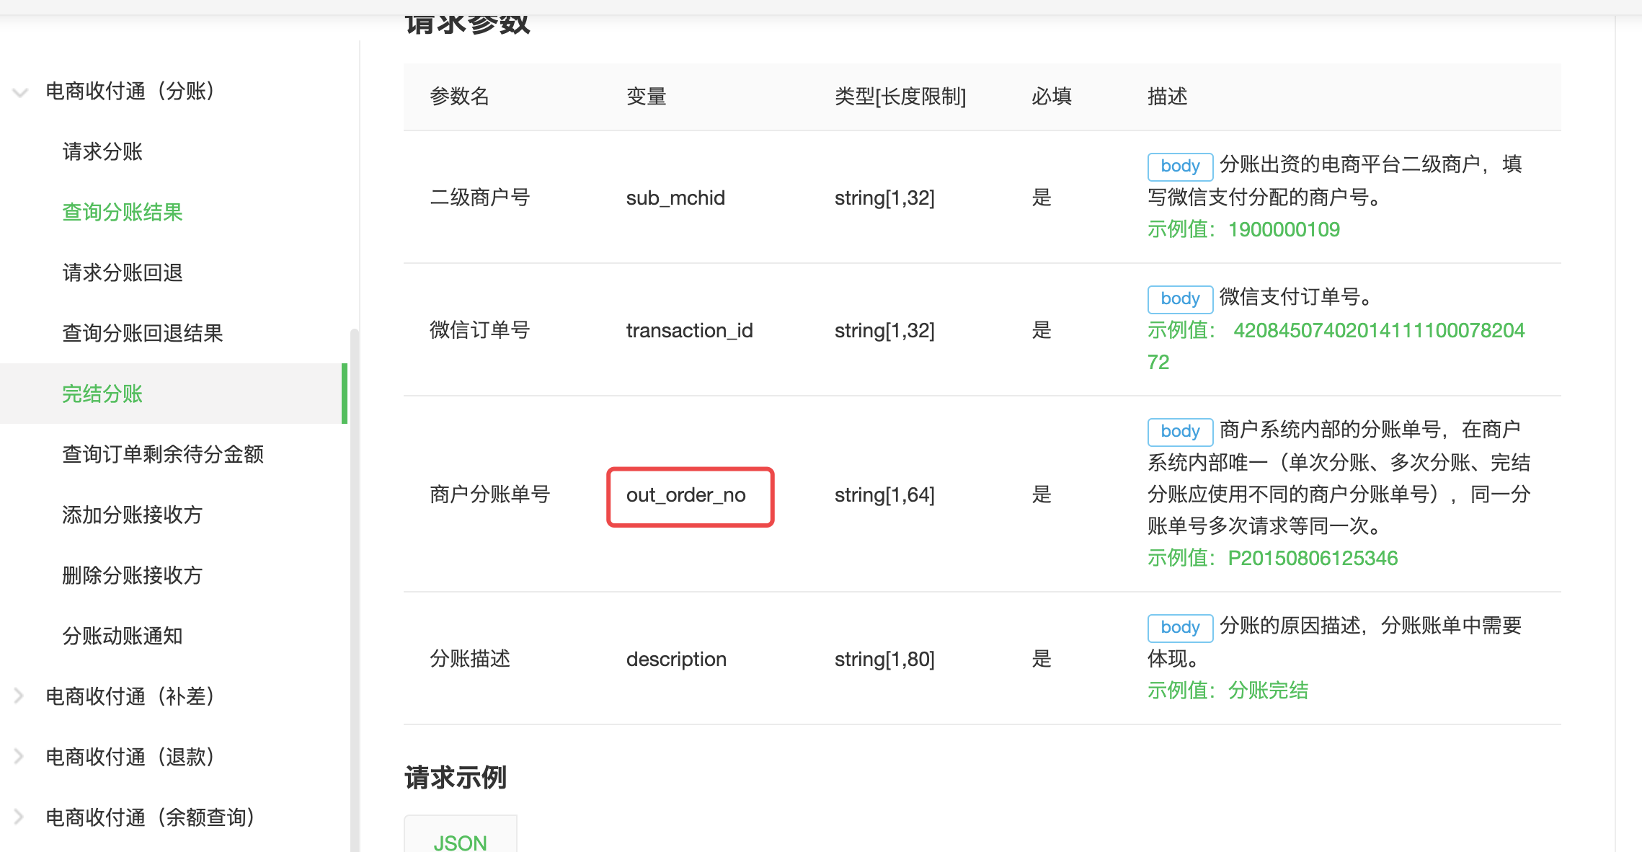Click the body tag in transaction_id row
Screen dimensions: 1642x852
[1180, 298]
